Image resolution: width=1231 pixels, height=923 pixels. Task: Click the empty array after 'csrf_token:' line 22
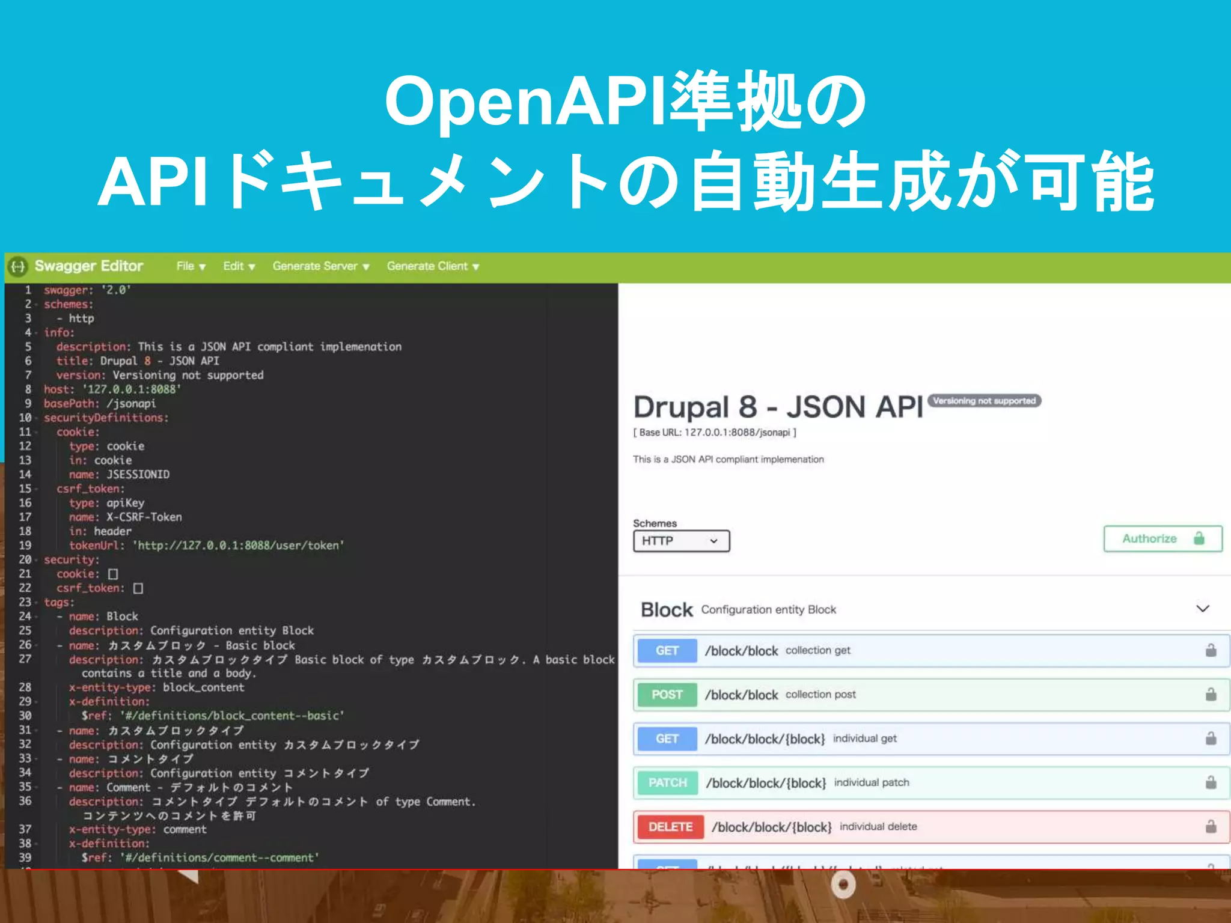click(x=138, y=588)
